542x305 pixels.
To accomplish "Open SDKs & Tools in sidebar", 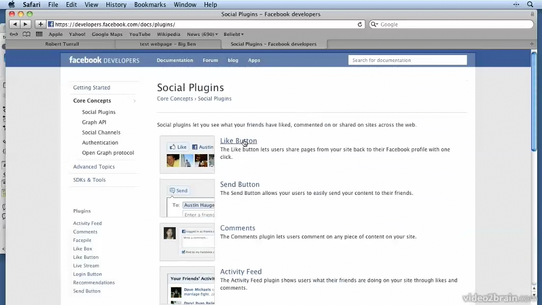I will (89, 180).
